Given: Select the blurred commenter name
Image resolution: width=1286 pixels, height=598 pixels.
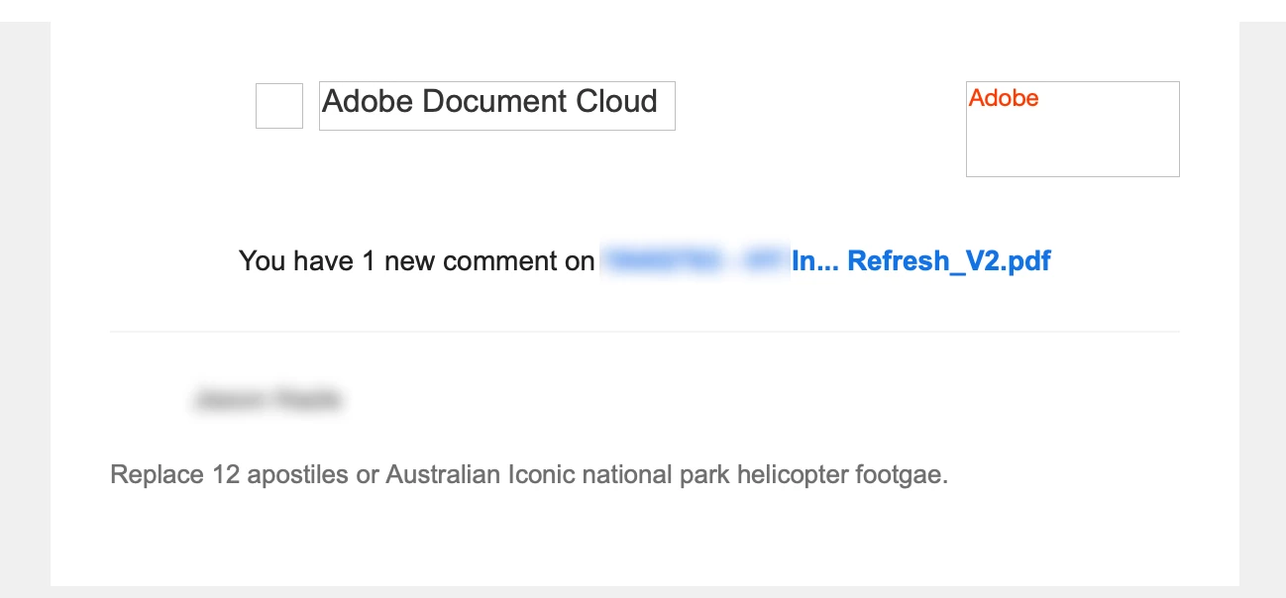Looking at the screenshot, I should [268, 400].
